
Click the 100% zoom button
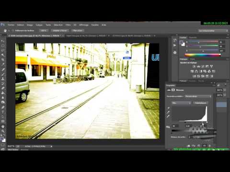click(x=44, y=31)
